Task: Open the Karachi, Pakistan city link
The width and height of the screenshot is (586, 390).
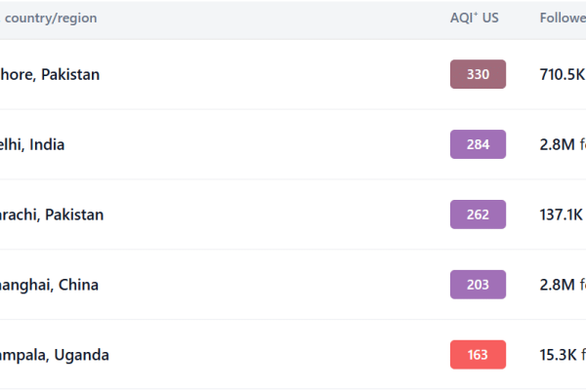Action: click(52, 214)
